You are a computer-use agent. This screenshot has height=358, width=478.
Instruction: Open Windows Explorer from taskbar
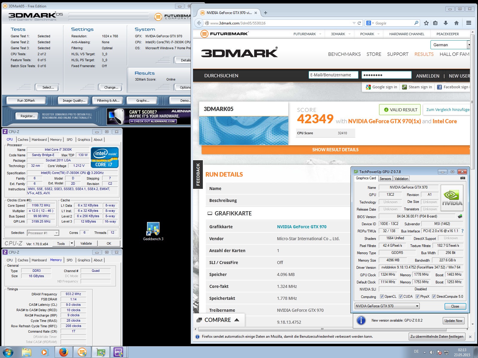coord(26,352)
